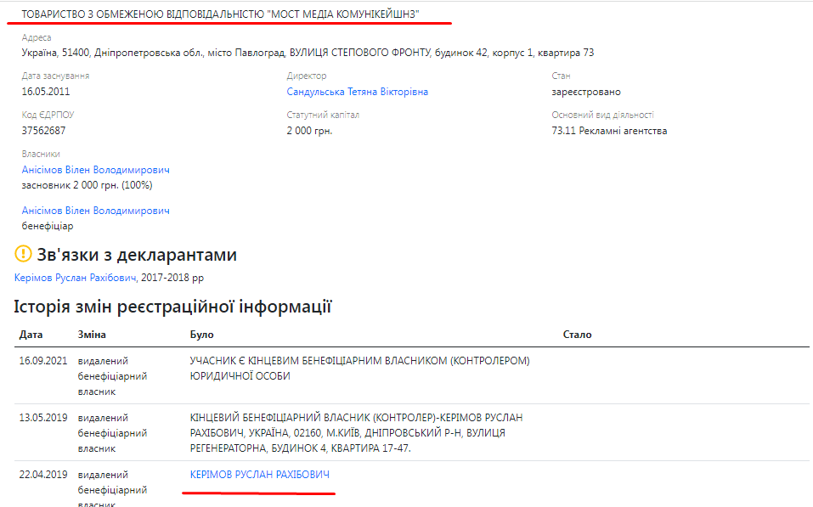This screenshot has height=507, width=813.
Task: Click the ЄДРПОУ code 37562687
Action: pos(43,131)
